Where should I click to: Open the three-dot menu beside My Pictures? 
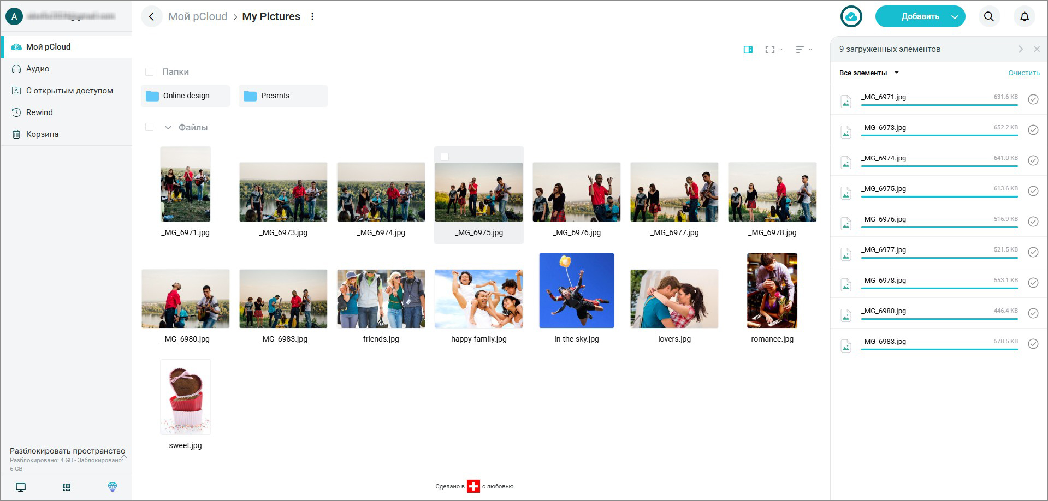pyautogui.click(x=312, y=16)
